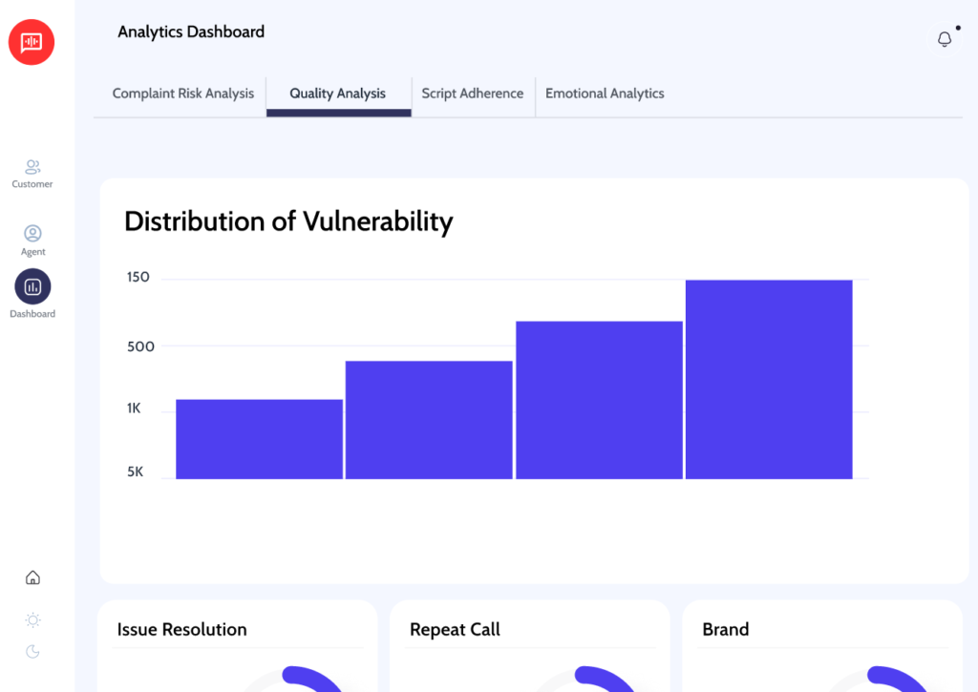Click the third bar in the chart
978x692 pixels.
click(599, 400)
